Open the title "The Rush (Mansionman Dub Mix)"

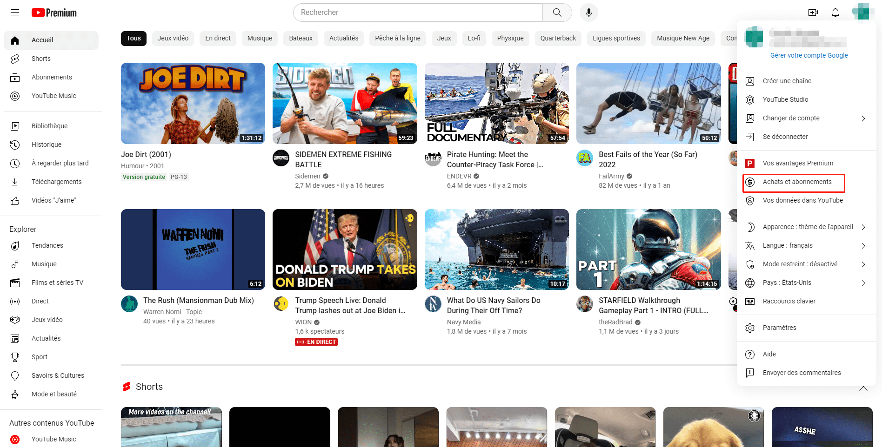[x=199, y=301]
